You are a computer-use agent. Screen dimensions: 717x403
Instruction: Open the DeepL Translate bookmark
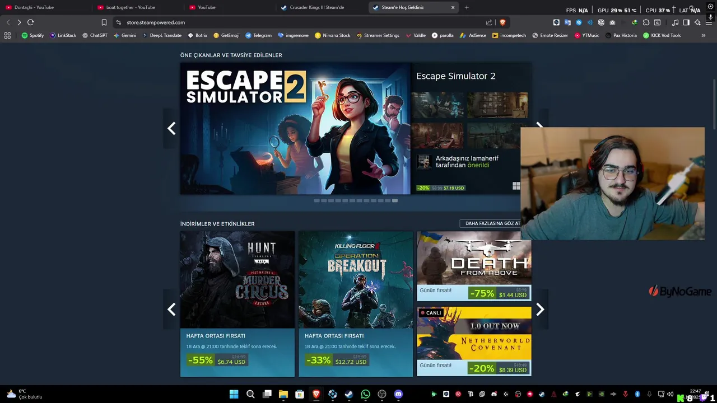(x=161, y=35)
